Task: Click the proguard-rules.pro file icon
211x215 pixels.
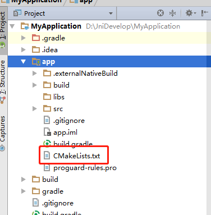Action: coord(47,167)
